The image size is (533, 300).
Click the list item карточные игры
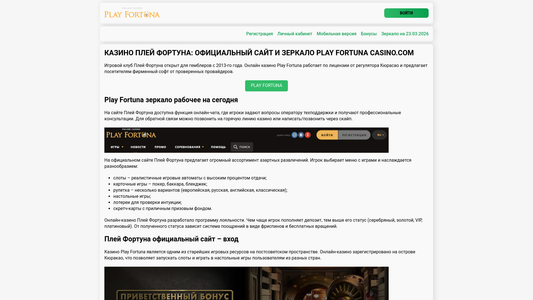pos(160,184)
